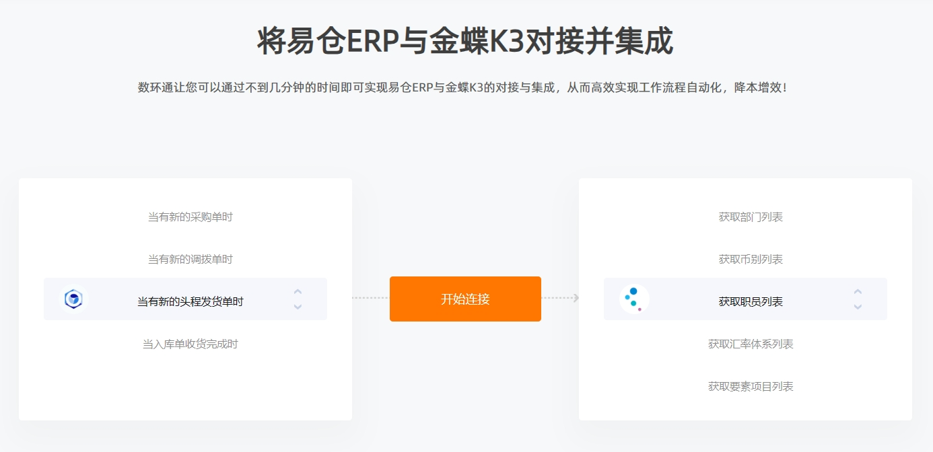Pick the 当入库单收货完成时 trigger option
The height and width of the screenshot is (452, 933).
(x=191, y=344)
